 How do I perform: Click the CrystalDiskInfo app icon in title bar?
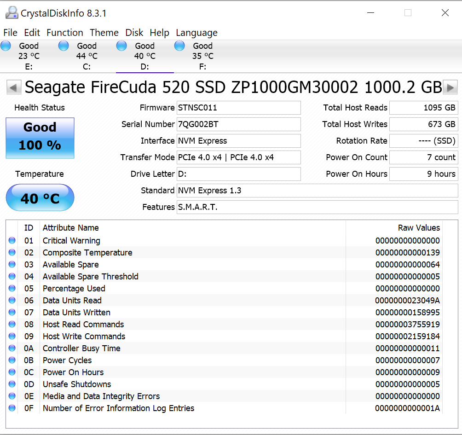(12, 13)
